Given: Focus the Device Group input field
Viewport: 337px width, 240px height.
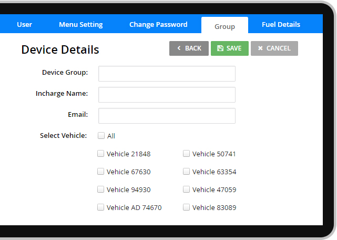Looking at the screenshot, I should [x=167, y=74].
